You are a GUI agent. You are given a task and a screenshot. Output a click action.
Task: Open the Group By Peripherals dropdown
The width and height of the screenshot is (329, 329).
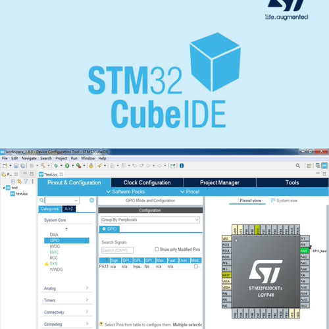coord(151,220)
